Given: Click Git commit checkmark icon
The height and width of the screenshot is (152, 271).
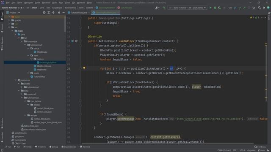Looking at the screenshot, I should pos(240,8).
